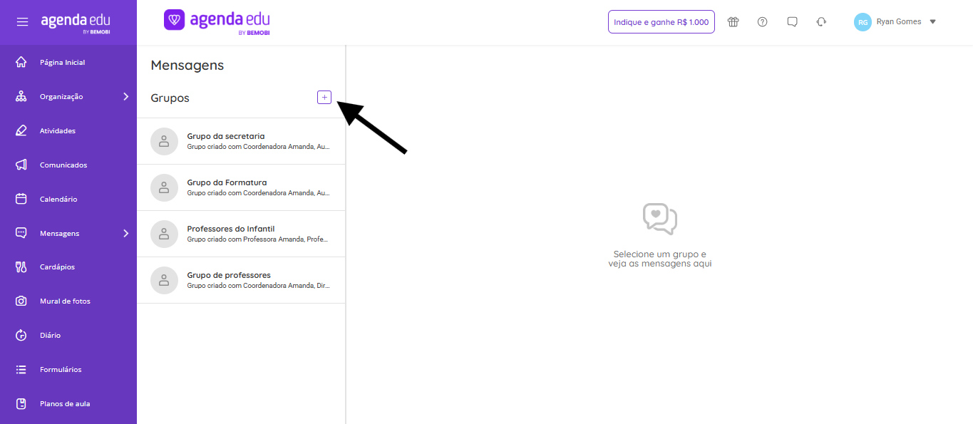Screen dimensions: 973x424
Task: Click the Mural de fotos camera icon
Action: (21, 301)
